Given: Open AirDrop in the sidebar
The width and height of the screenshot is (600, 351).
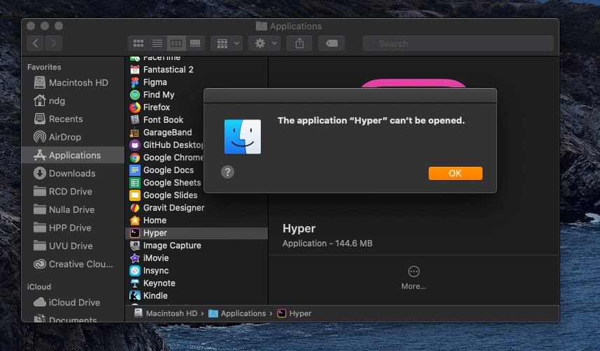Looking at the screenshot, I should [73, 137].
